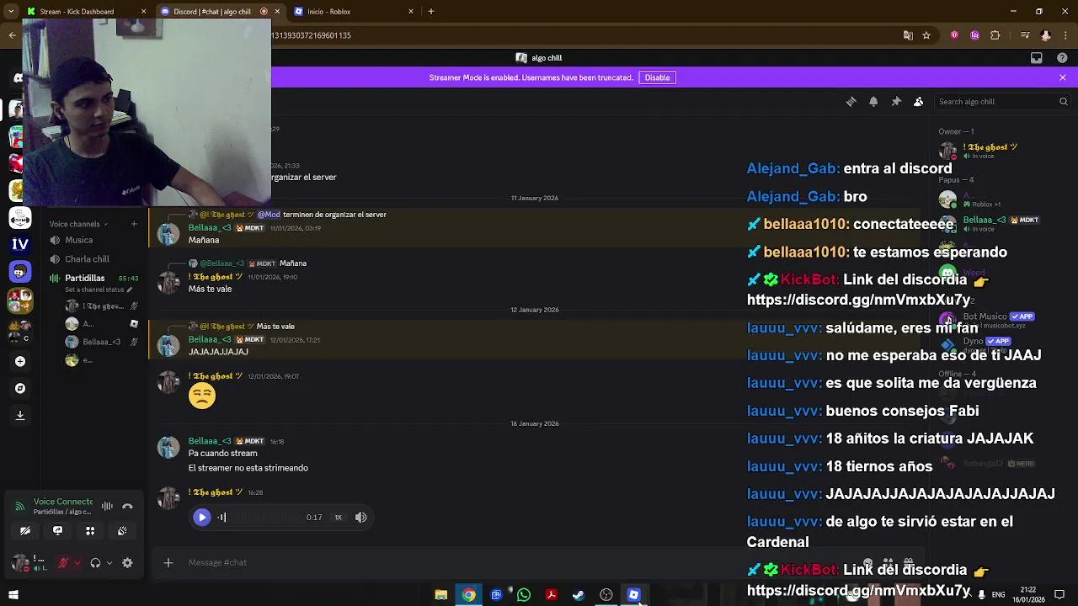The image size is (1078, 606).
Task: Go back in browser
Action: pos(12,35)
